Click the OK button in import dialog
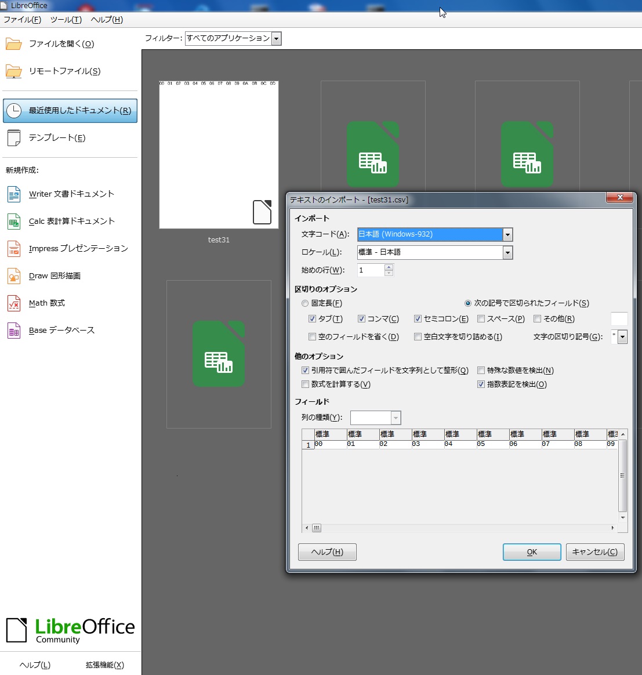Viewport: 642px width, 675px height. (x=532, y=552)
